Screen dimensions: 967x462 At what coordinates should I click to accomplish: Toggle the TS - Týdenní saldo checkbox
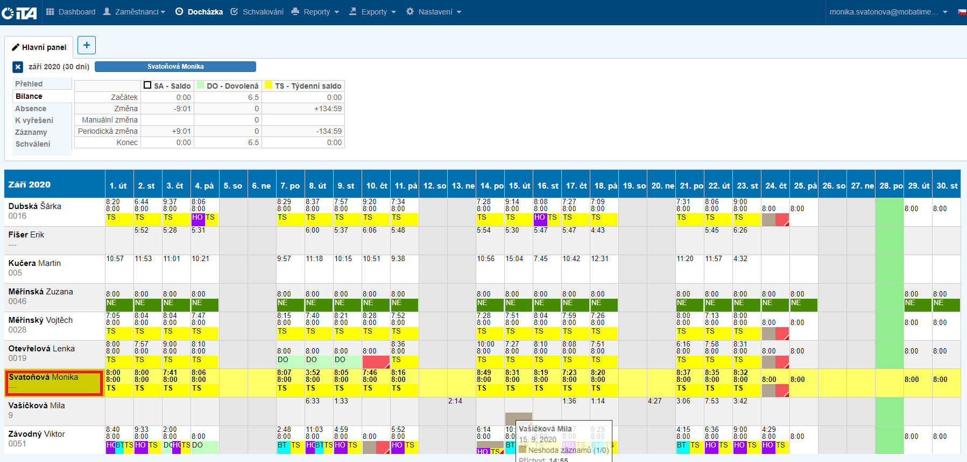point(269,85)
